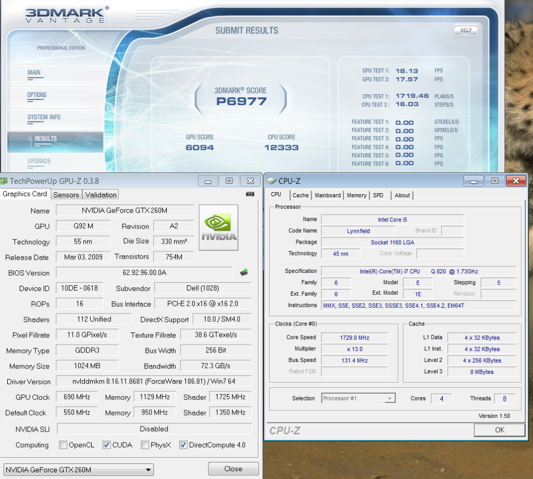Screen dimensions: 533x479
Task: Minimize the GPU-Z window
Action: 208,181
